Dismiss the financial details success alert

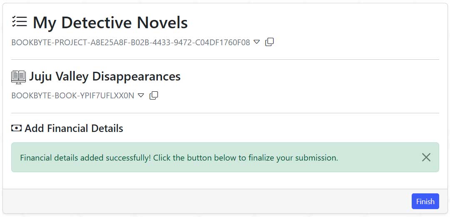[426, 157]
